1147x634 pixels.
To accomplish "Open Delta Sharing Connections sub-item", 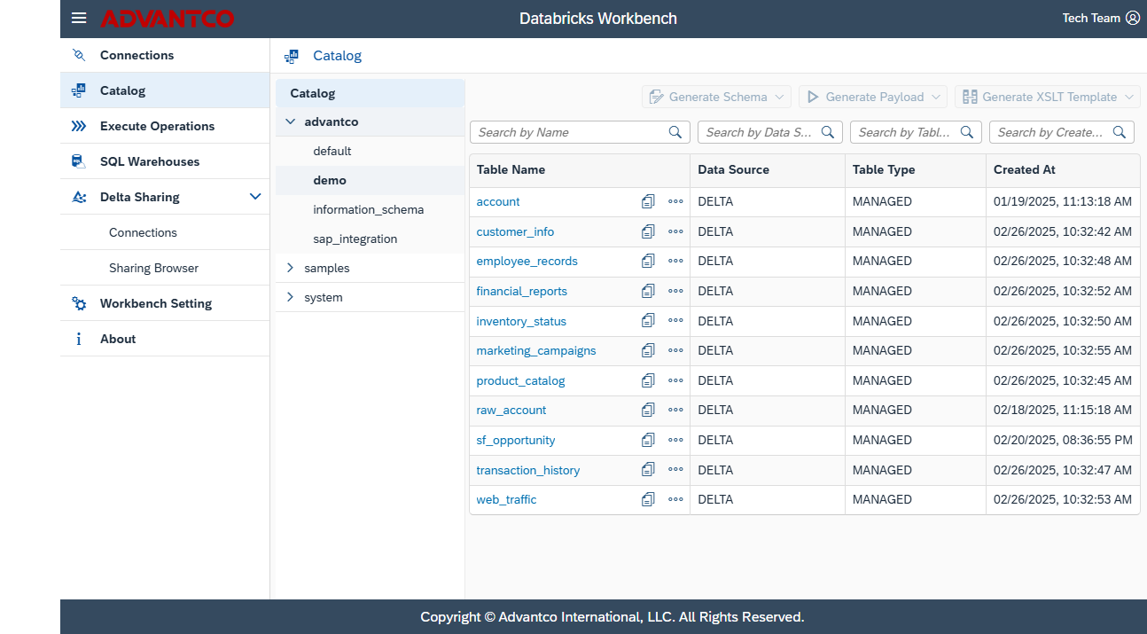I will tap(165, 232).
